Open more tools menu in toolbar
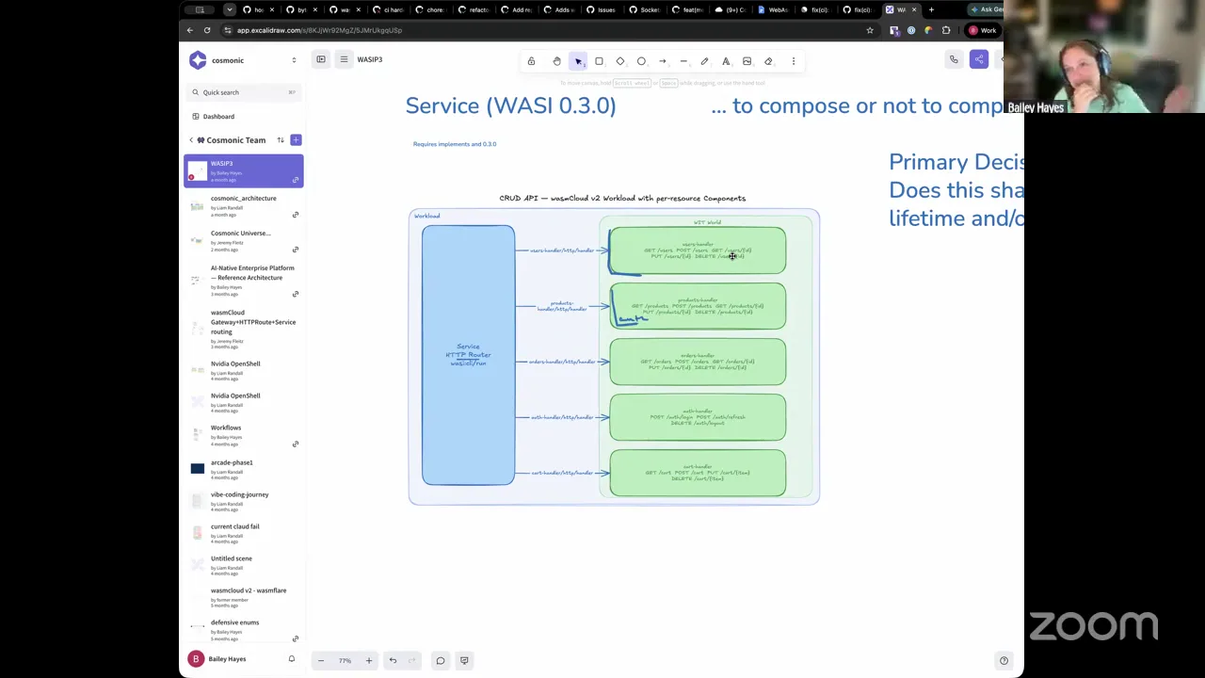The image size is (1205, 678). 793,61
